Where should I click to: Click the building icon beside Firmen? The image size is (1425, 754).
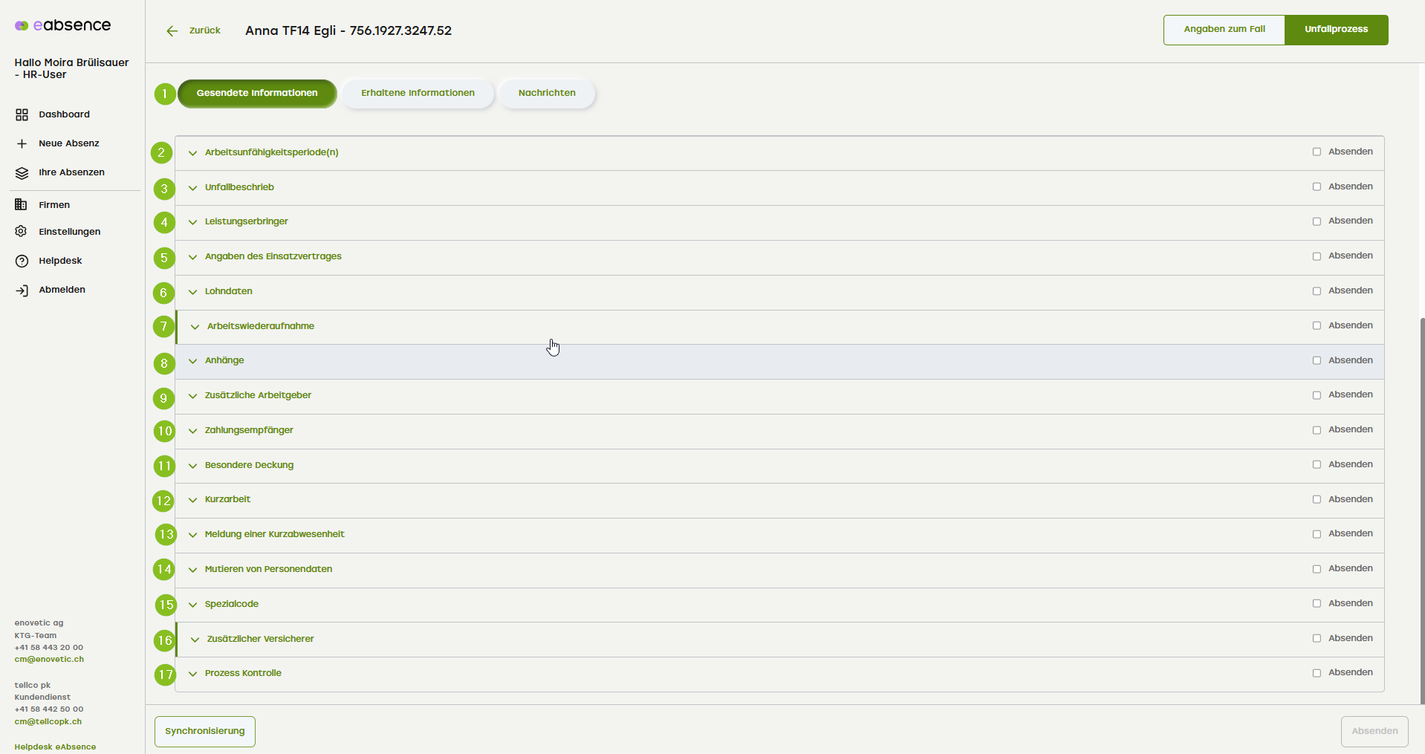(x=22, y=205)
